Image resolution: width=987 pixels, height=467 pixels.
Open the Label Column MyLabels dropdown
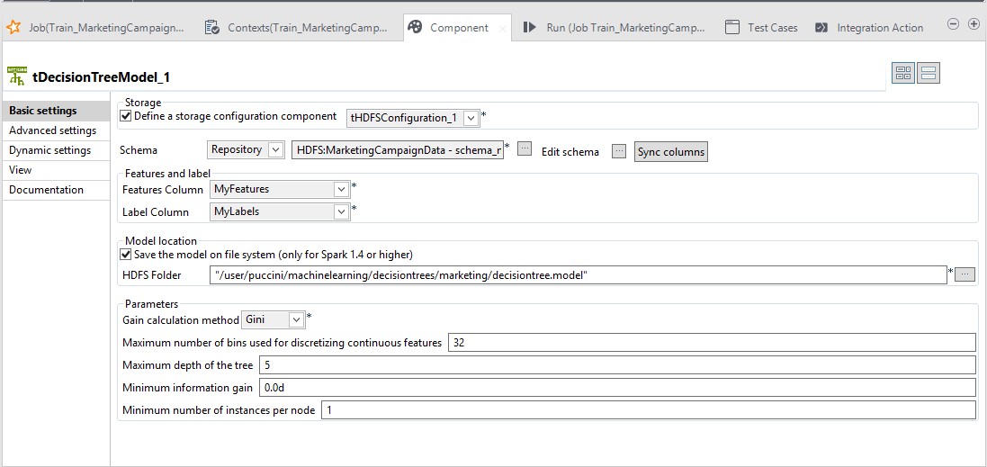(x=340, y=212)
